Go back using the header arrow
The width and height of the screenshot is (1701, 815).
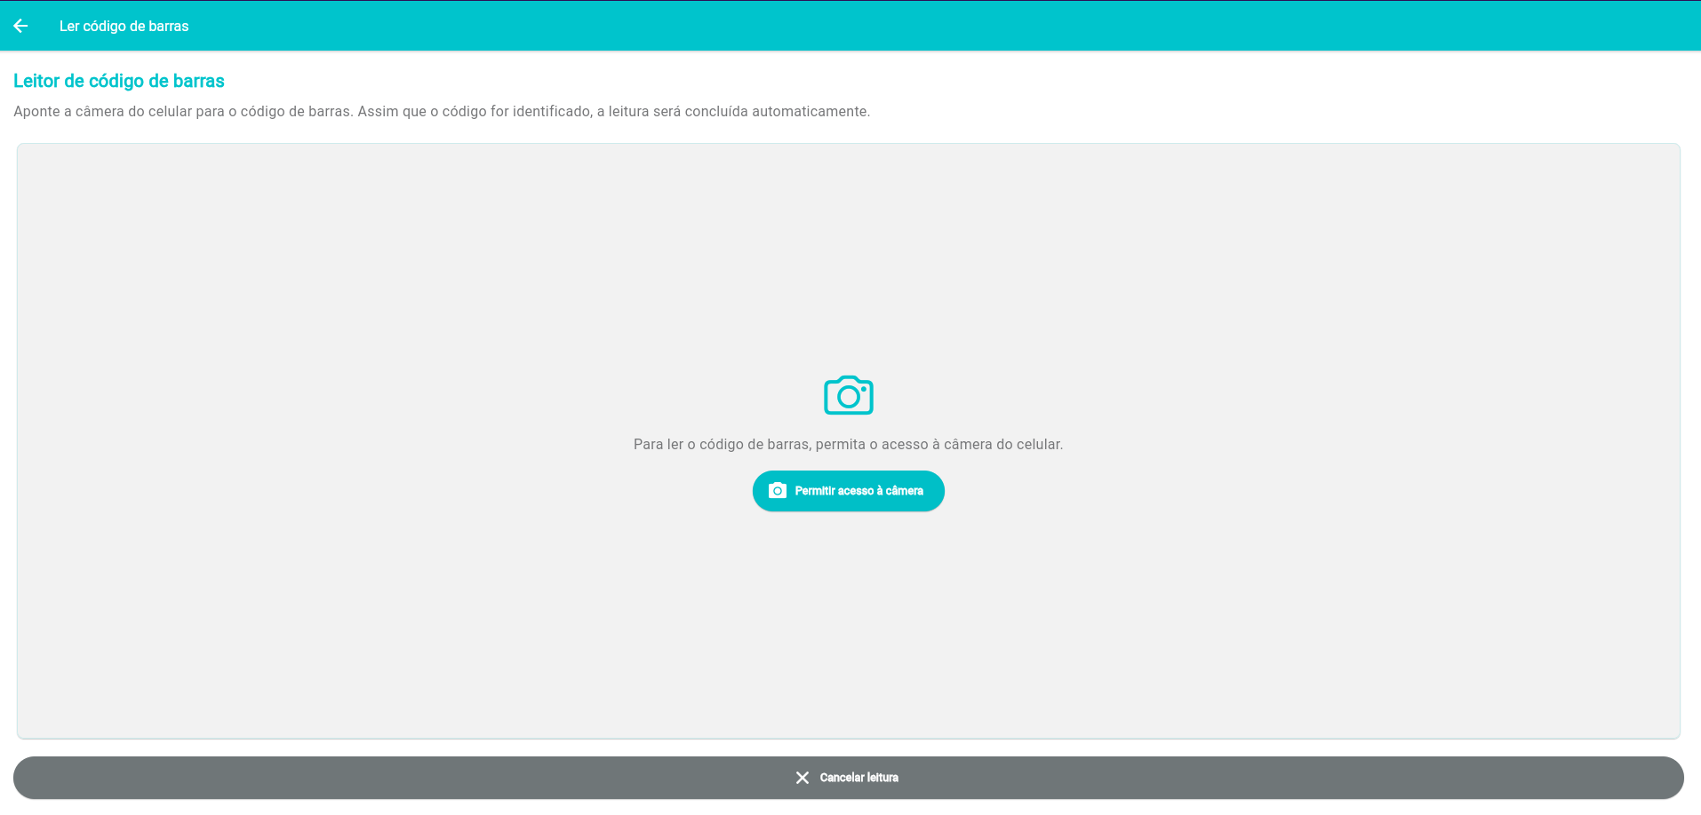point(20,26)
